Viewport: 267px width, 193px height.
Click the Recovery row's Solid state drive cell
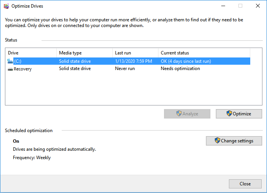pos(75,69)
